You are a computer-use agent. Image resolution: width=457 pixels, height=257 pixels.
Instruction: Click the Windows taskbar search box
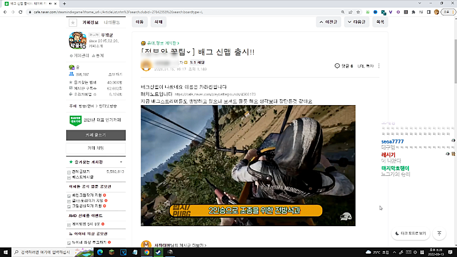[x=53, y=252]
